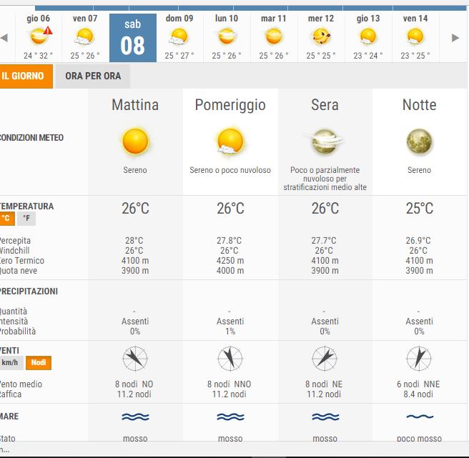
Task: Set wind speed units to km/h
Action: coord(12,363)
